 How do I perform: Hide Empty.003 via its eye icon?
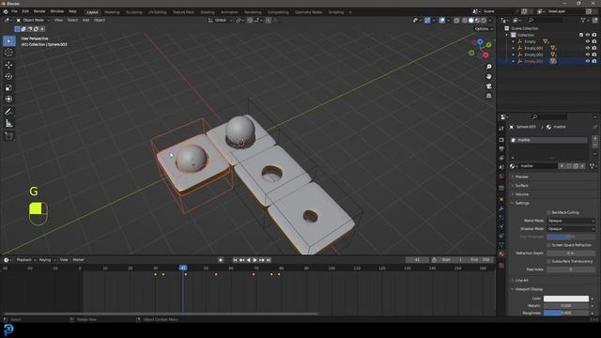click(588, 61)
